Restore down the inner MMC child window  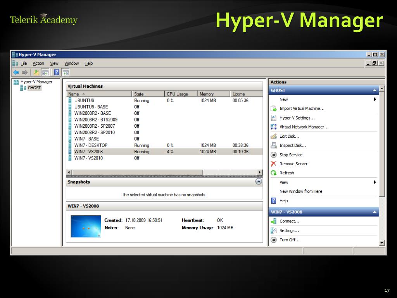click(375, 63)
